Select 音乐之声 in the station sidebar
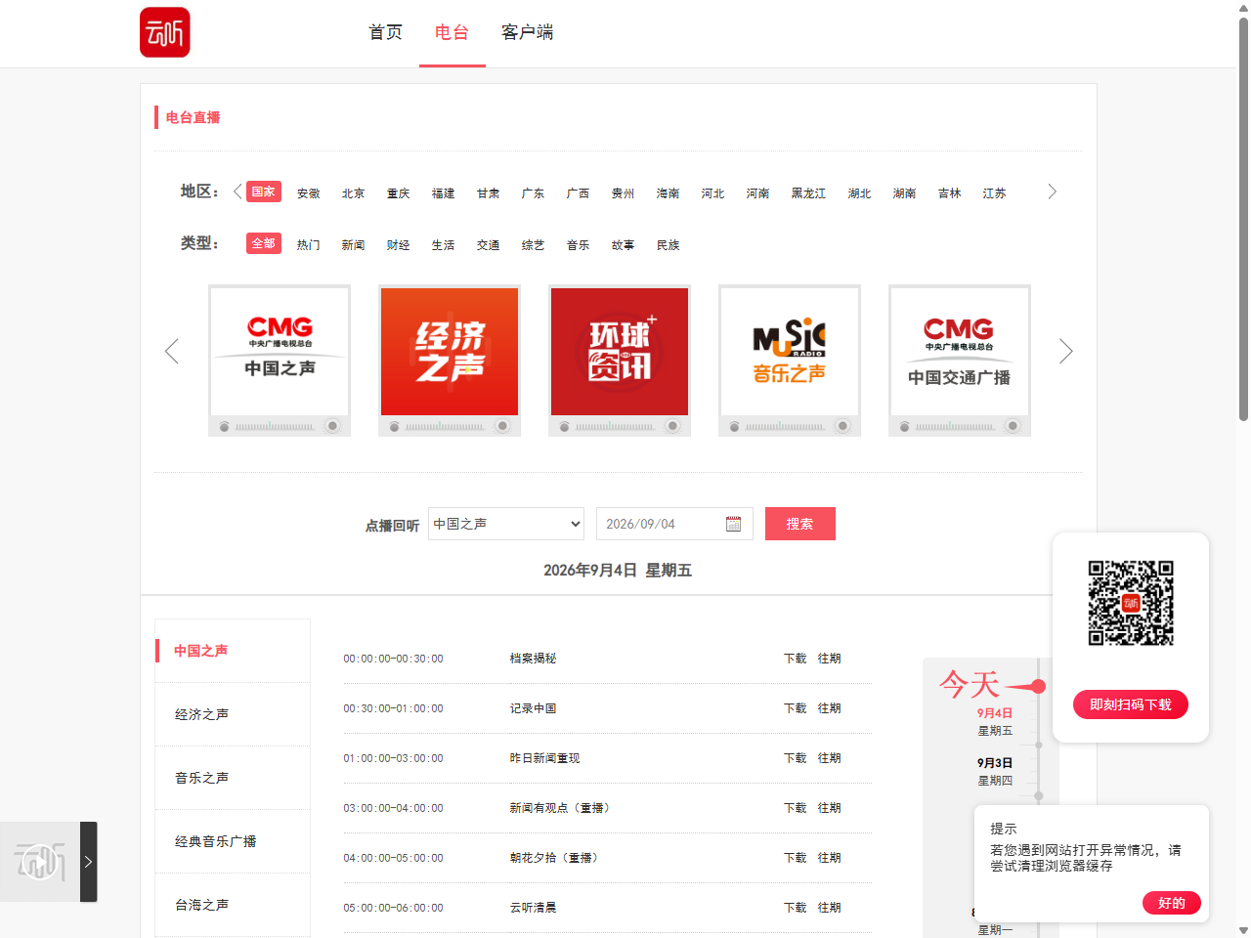Screen dimensions: 1251x938 click(x=233, y=778)
